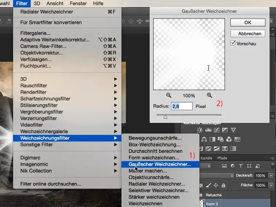The height and width of the screenshot is (207, 276).
Task: Filter layers by adjustment layers icon
Action: click(x=233, y=166)
